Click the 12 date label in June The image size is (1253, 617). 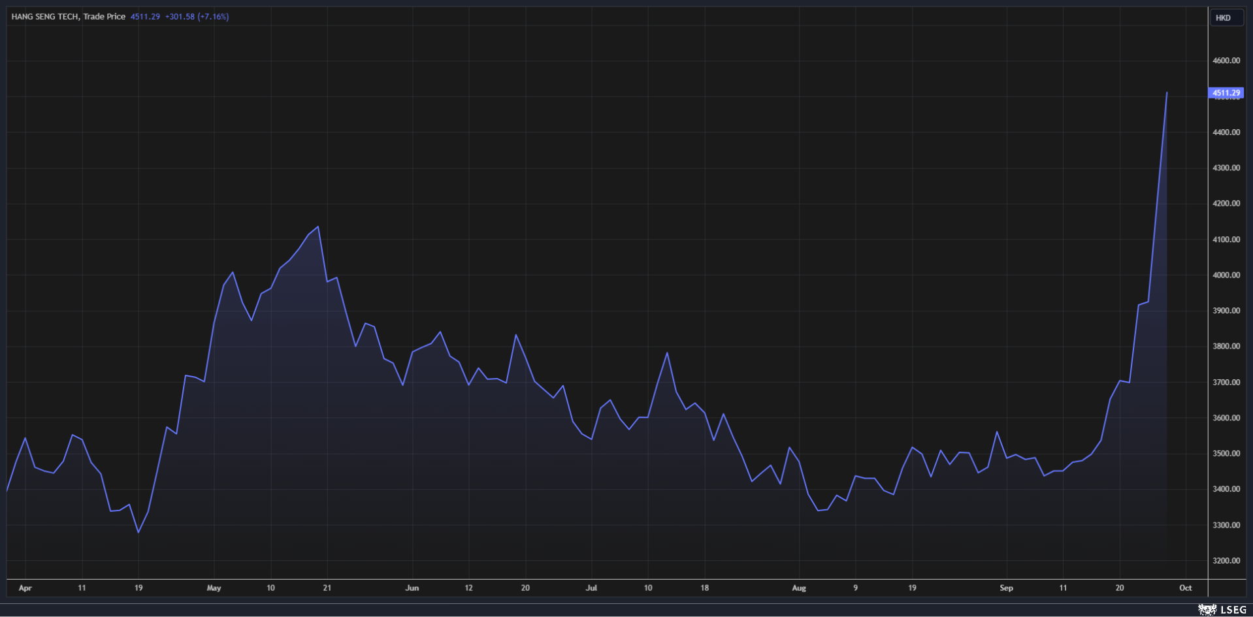pos(468,588)
